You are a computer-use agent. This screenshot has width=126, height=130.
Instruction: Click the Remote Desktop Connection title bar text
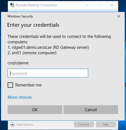[36, 5]
